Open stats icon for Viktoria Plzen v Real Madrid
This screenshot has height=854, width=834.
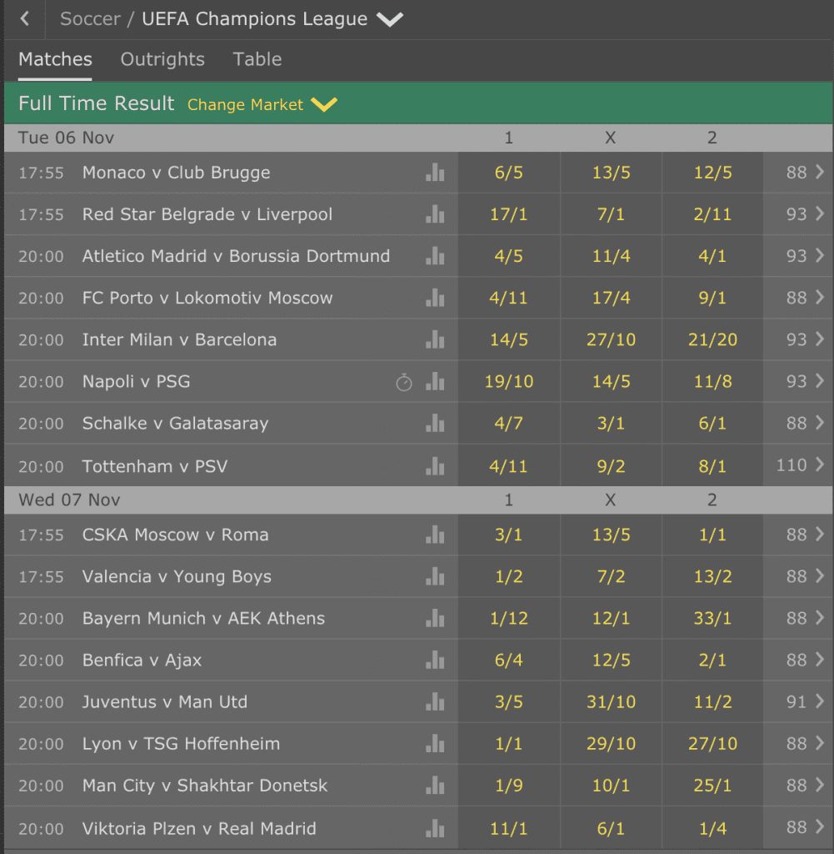(435, 828)
